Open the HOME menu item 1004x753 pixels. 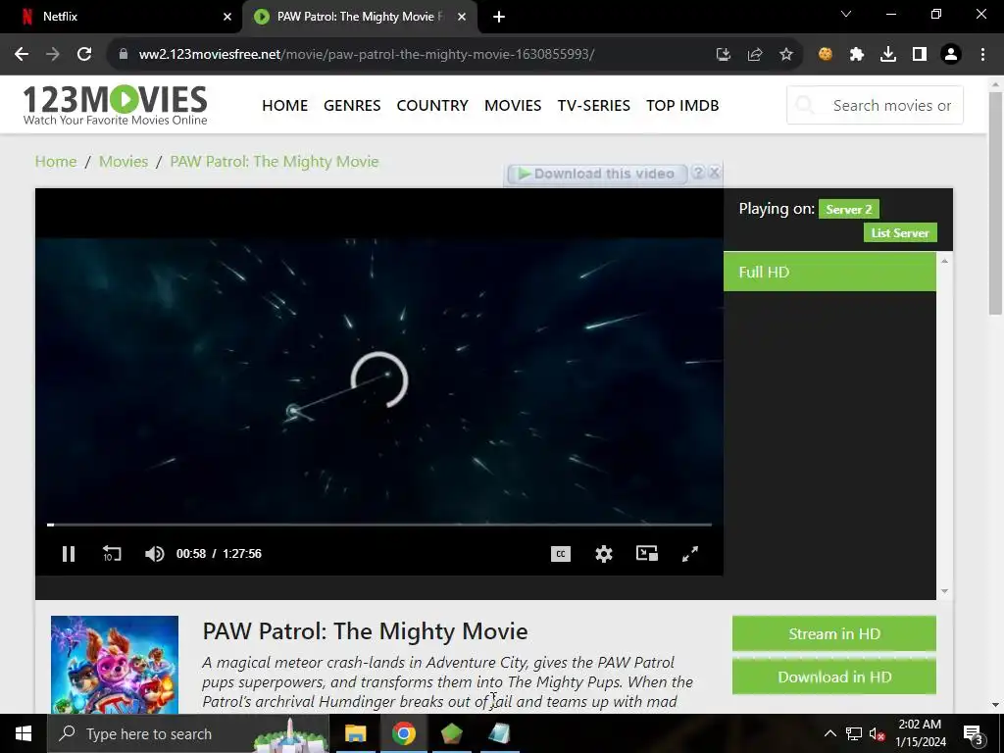coord(285,106)
